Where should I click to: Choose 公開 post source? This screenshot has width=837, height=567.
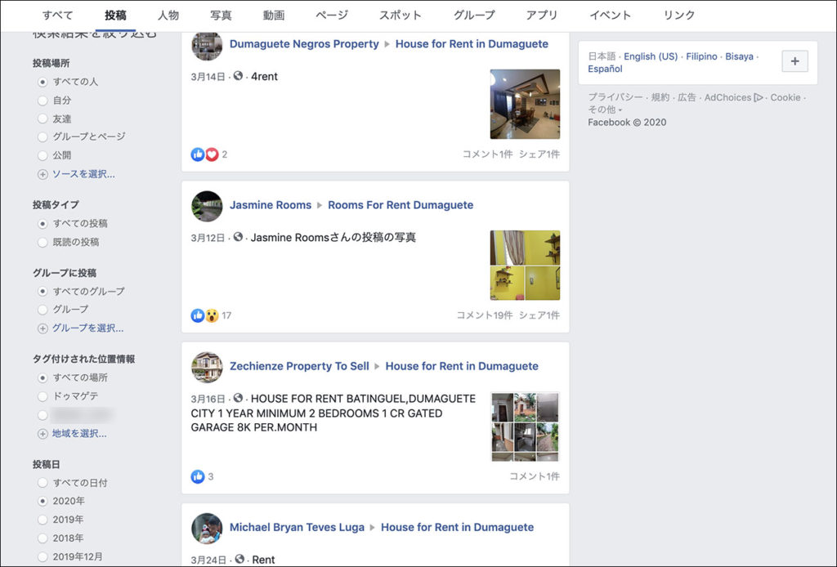tap(43, 156)
